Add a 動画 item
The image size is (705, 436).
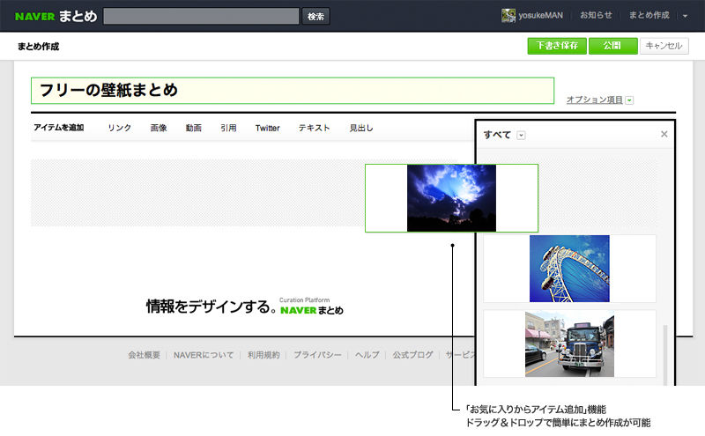tap(193, 128)
